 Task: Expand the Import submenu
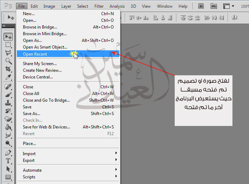pyautogui.click(x=68, y=153)
